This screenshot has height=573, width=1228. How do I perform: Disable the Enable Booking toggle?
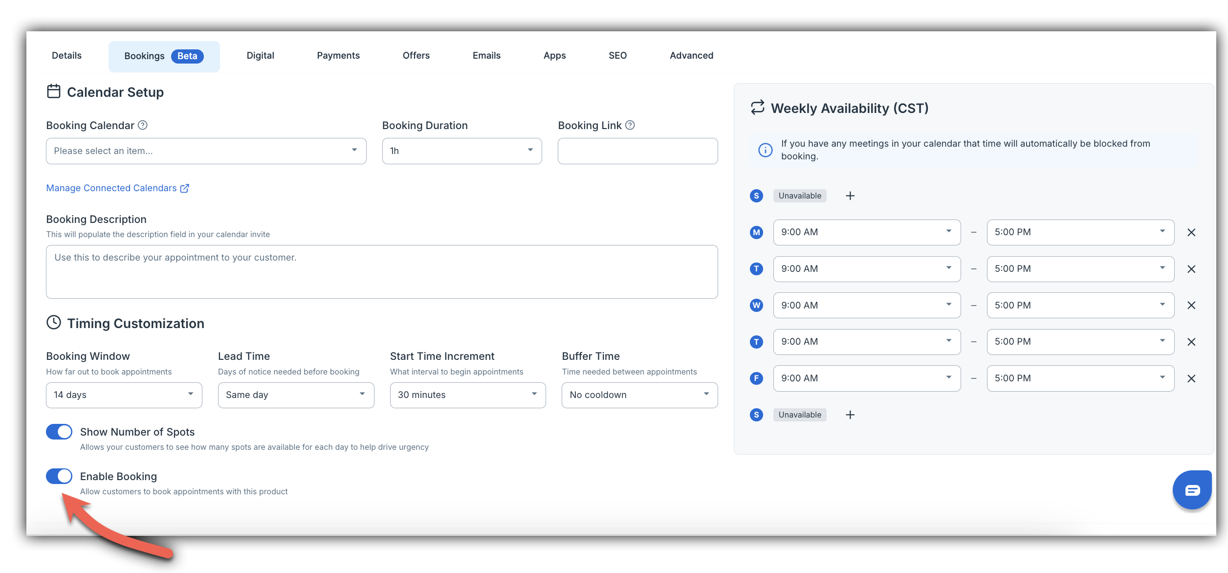point(59,476)
